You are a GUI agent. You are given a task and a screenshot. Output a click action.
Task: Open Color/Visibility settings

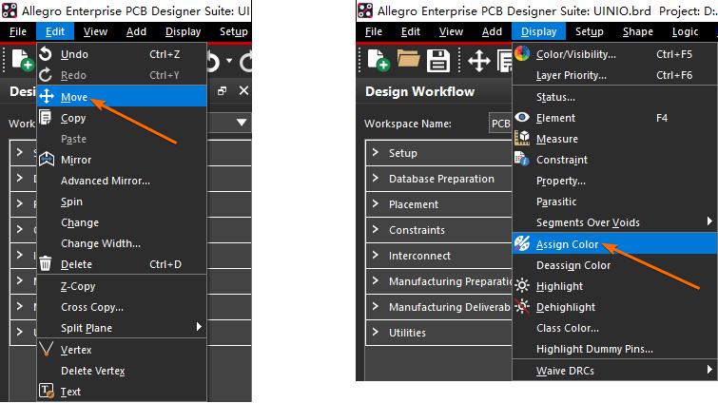pos(575,54)
